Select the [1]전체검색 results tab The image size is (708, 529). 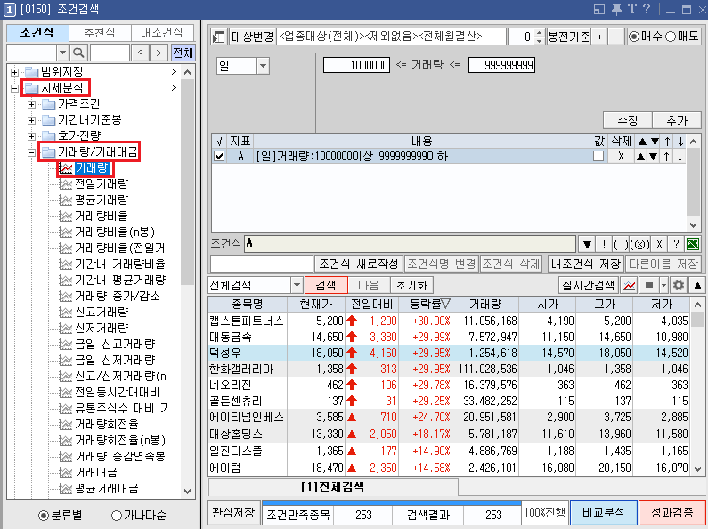pyautogui.click(x=333, y=487)
